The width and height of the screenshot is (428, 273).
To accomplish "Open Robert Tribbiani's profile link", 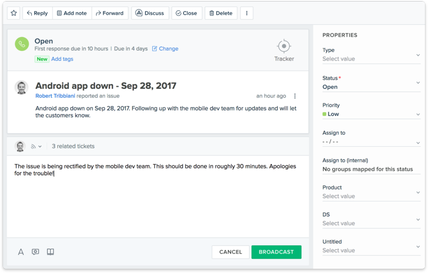I will click(55, 96).
